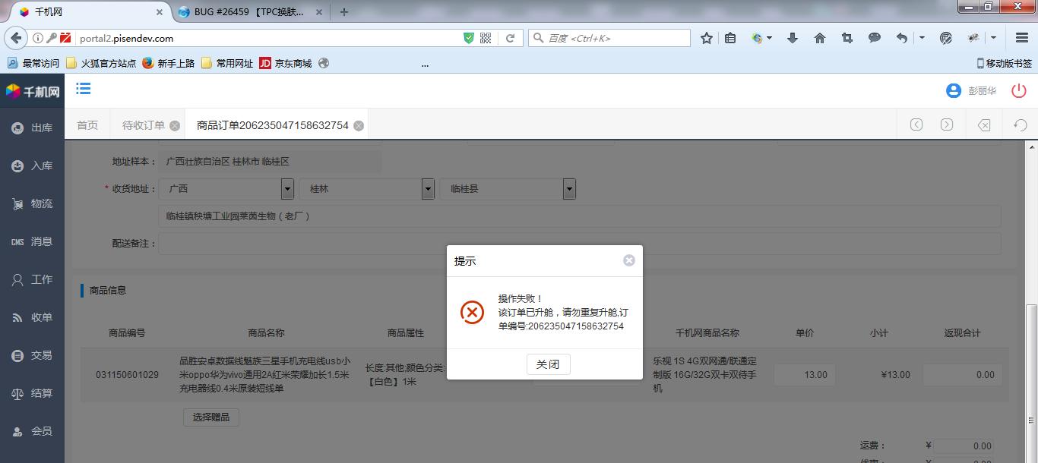Click the 选择赠品 button
Image resolution: width=1038 pixels, height=463 pixels.
[x=211, y=417]
